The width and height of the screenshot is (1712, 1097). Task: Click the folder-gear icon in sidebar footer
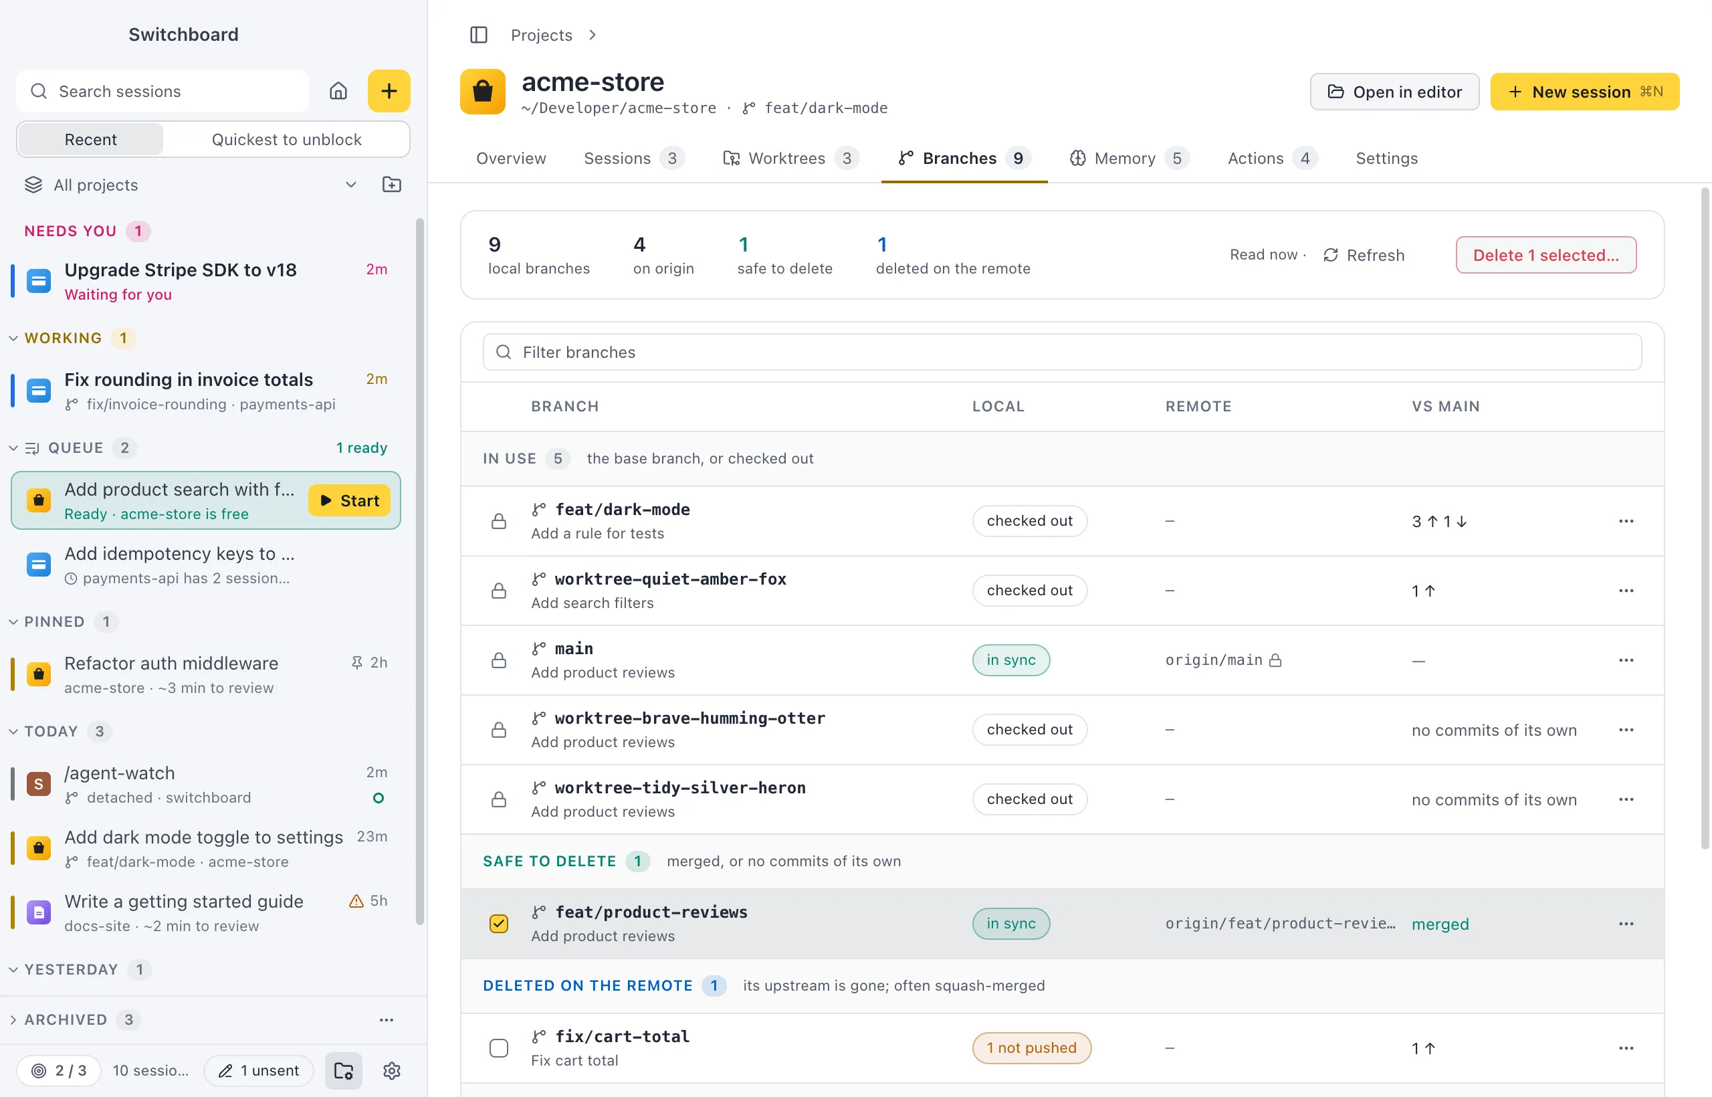tap(344, 1071)
